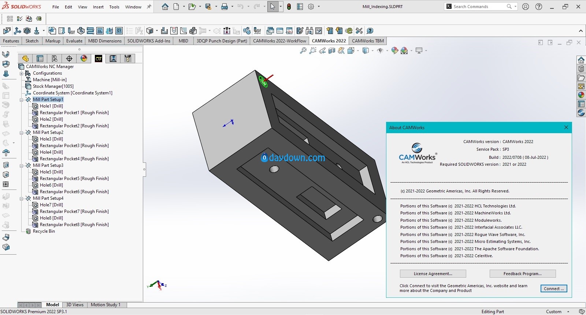This screenshot has width=586, height=315.
Task: Open the Tools menu
Action: [x=114, y=7]
